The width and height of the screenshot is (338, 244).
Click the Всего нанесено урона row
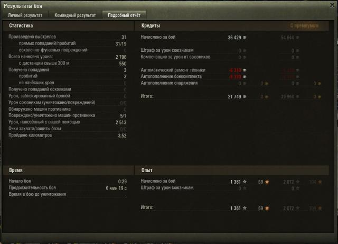68,57
